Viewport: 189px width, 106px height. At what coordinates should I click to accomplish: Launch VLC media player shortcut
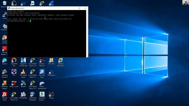coord(23,73)
